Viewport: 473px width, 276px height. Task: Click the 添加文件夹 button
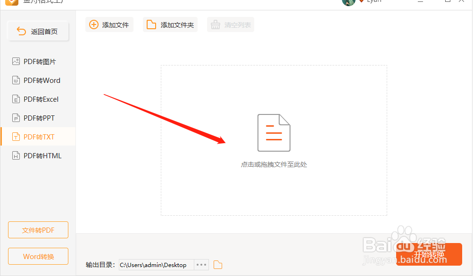tap(170, 24)
